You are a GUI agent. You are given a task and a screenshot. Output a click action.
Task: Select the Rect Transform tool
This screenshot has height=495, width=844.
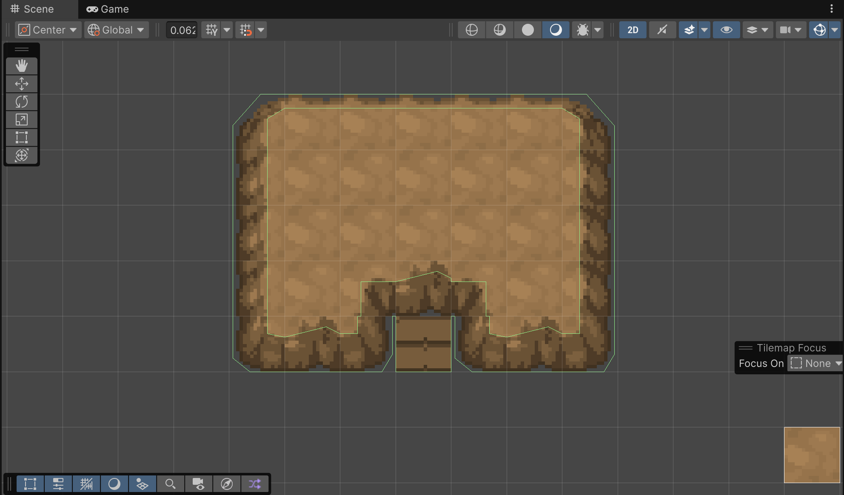[x=22, y=137]
